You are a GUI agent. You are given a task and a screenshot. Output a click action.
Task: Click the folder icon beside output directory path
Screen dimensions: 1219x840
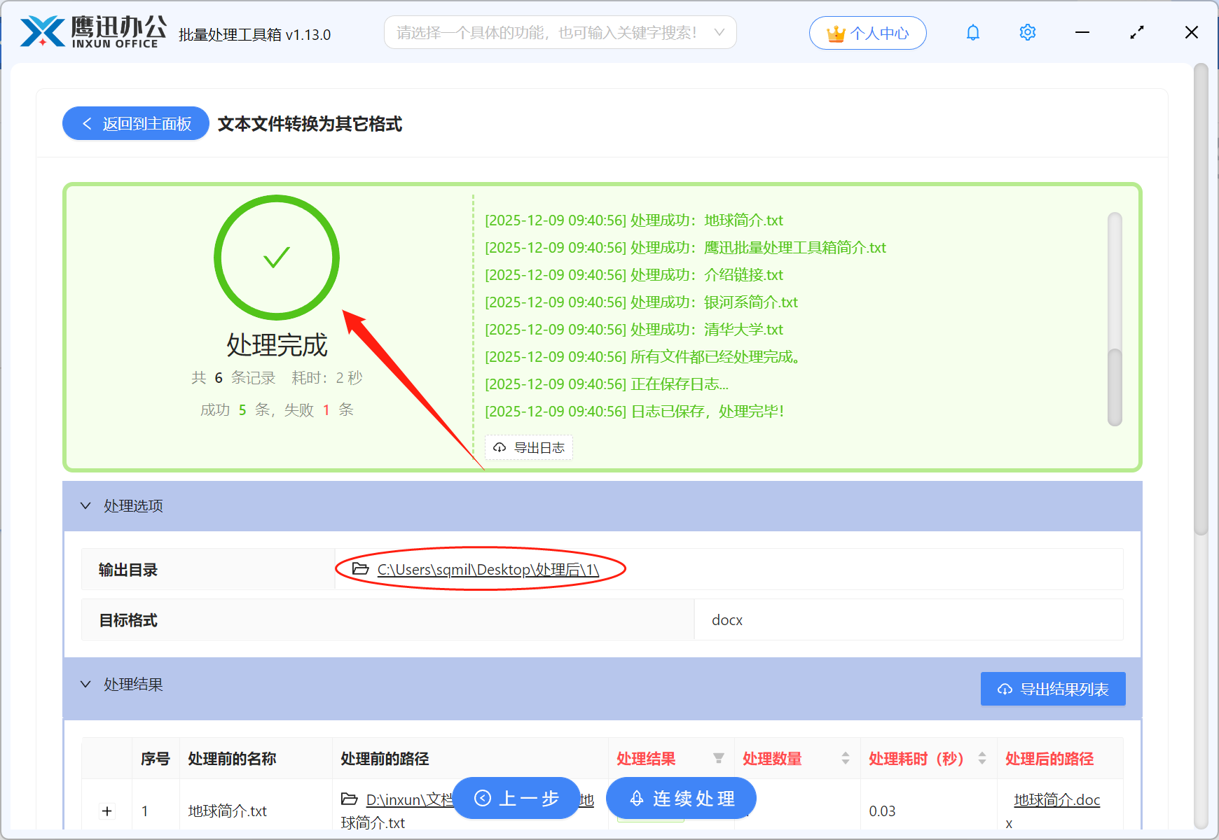point(359,569)
